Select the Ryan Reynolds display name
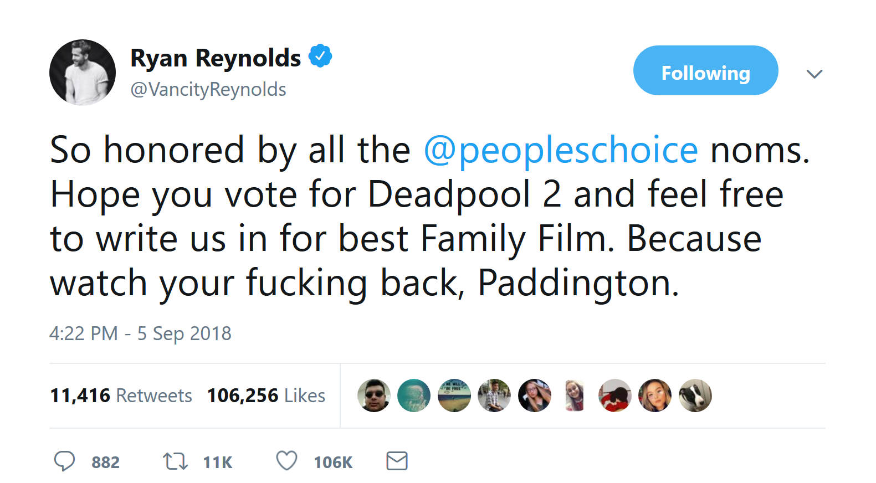Viewport: 876px width, 483px height. (x=216, y=57)
